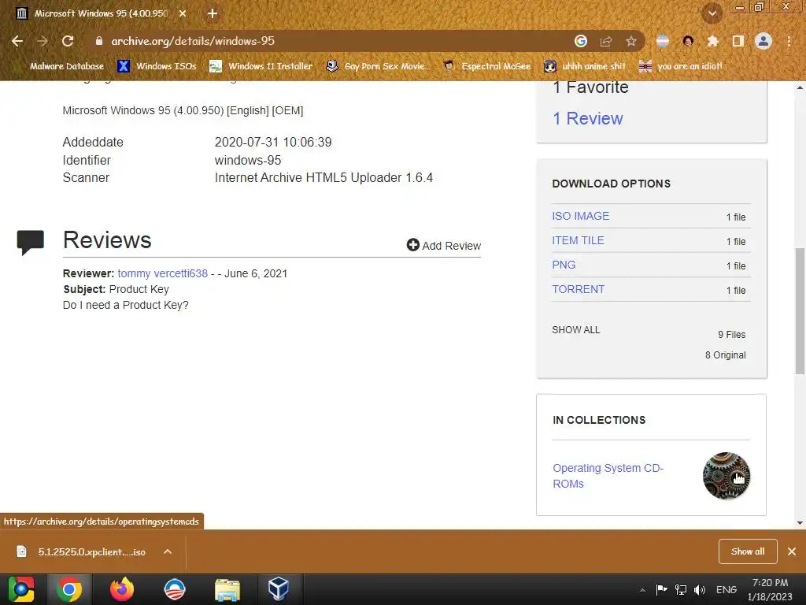Click the '9 Files' count text
The width and height of the screenshot is (806, 605).
tap(731, 334)
